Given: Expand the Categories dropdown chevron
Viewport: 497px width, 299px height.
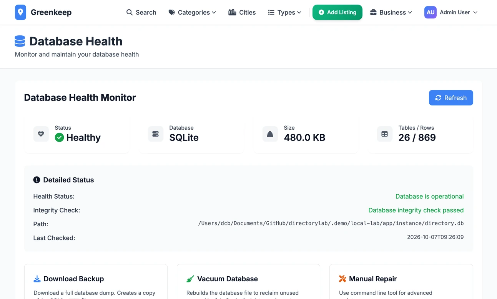Looking at the screenshot, I should [214, 12].
